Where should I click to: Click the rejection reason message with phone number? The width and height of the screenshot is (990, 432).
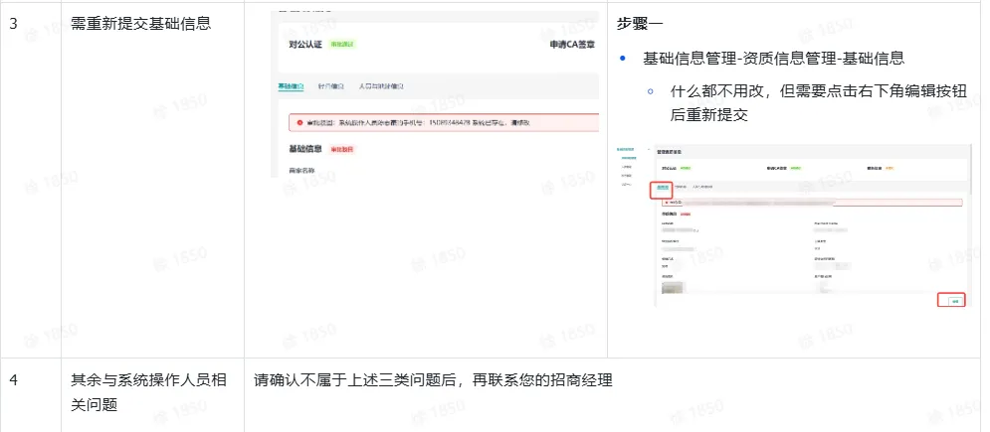coord(418,123)
